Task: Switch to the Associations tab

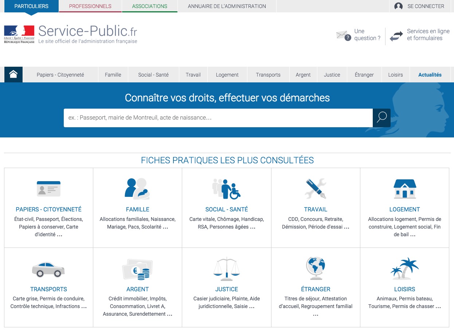Action: [149, 6]
